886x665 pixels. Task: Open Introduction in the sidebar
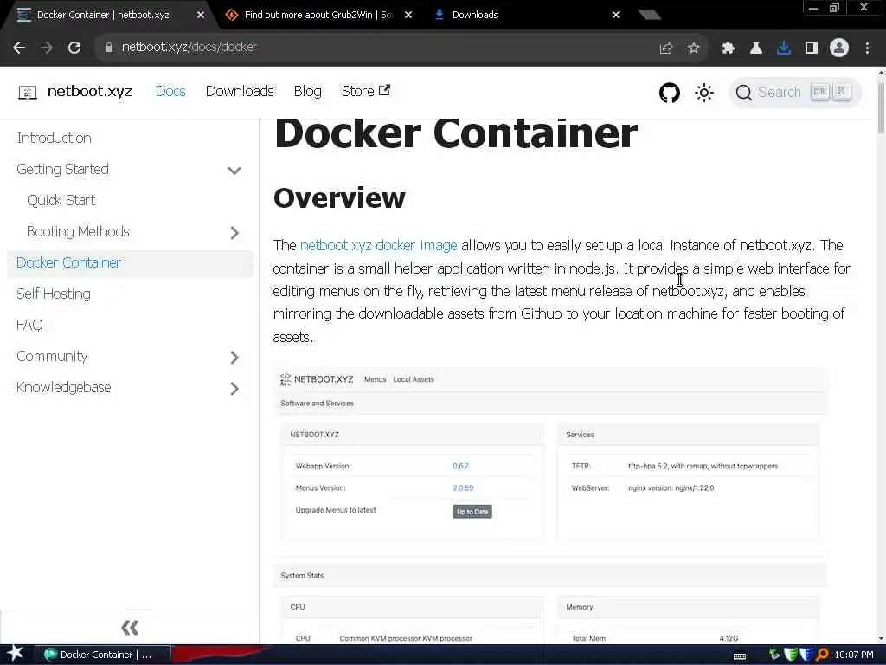54,138
